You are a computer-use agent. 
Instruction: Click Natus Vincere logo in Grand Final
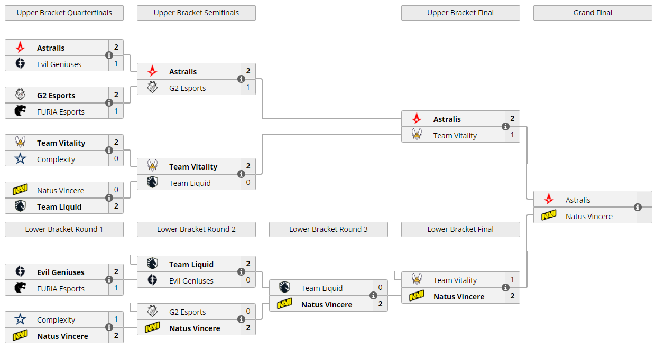(x=549, y=216)
